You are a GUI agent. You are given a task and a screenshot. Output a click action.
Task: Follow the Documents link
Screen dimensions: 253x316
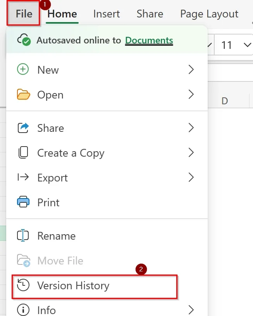pyautogui.click(x=149, y=40)
